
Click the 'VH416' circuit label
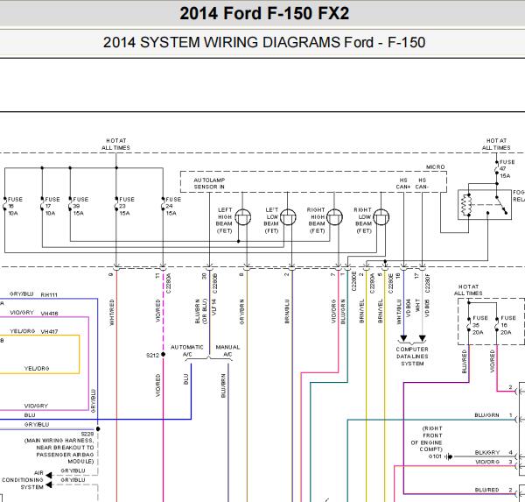[x=49, y=314]
